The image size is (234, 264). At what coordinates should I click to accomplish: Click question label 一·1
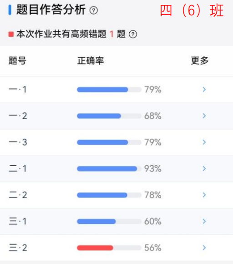click(x=18, y=89)
